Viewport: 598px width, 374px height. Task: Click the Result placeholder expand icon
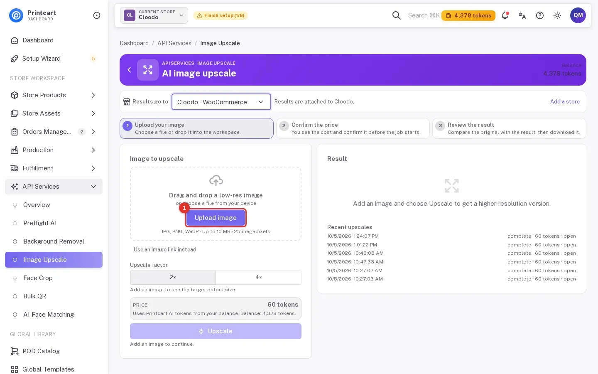pos(452,186)
